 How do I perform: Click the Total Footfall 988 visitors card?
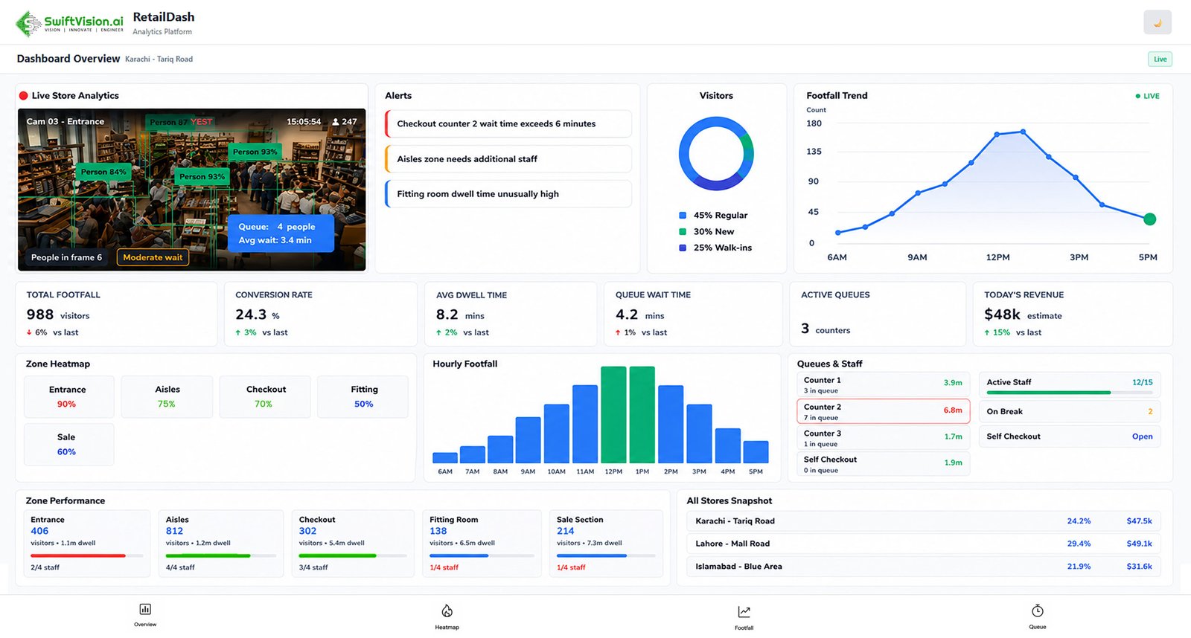[116, 314]
